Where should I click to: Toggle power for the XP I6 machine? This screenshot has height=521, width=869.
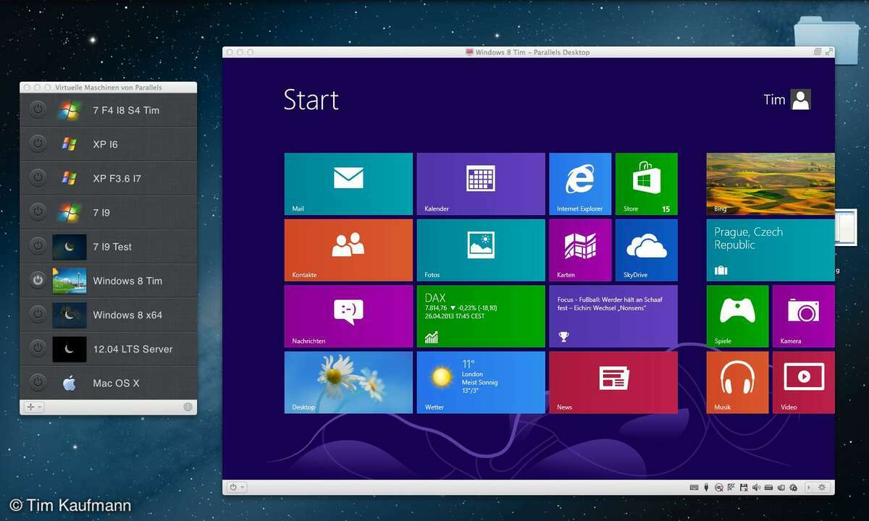click(x=38, y=144)
